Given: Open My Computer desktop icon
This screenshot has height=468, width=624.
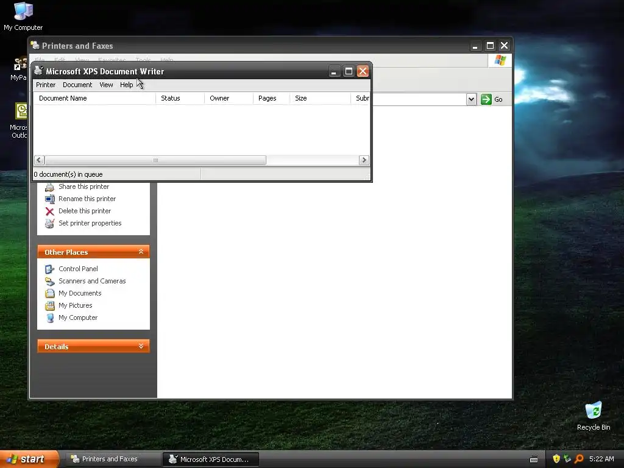Looking at the screenshot, I should [23, 16].
